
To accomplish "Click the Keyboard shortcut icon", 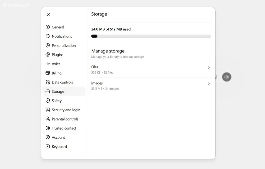I will click(x=48, y=147).
